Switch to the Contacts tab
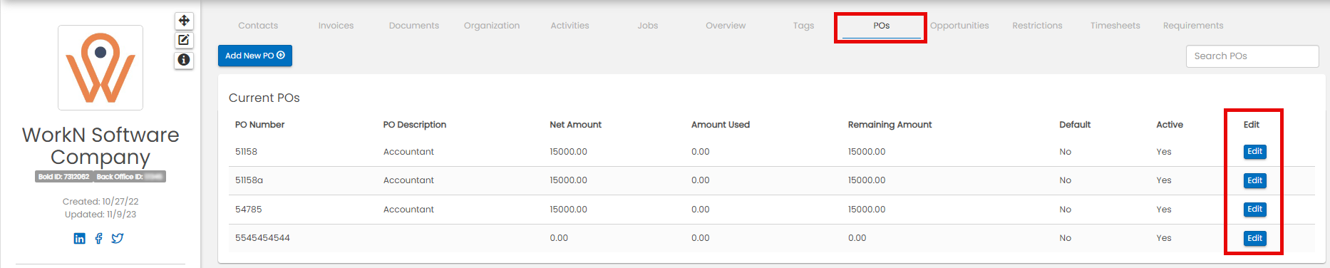 click(258, 26)
